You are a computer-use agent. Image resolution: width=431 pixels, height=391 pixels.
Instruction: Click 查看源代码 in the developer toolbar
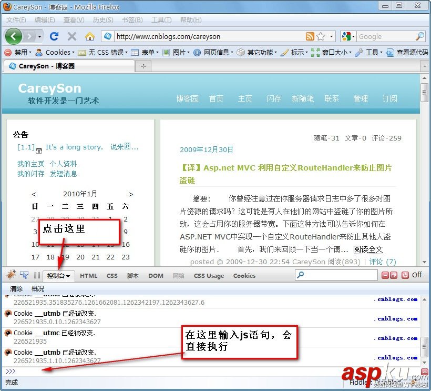(x=407, y=52)
